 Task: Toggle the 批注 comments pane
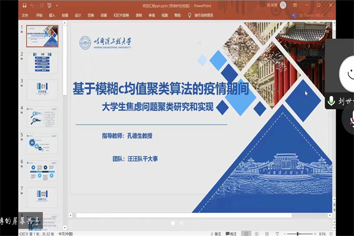tap(233, 233)
